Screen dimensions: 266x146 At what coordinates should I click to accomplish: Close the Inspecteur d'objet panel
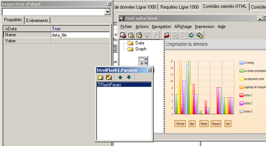(x=109, y=4)
